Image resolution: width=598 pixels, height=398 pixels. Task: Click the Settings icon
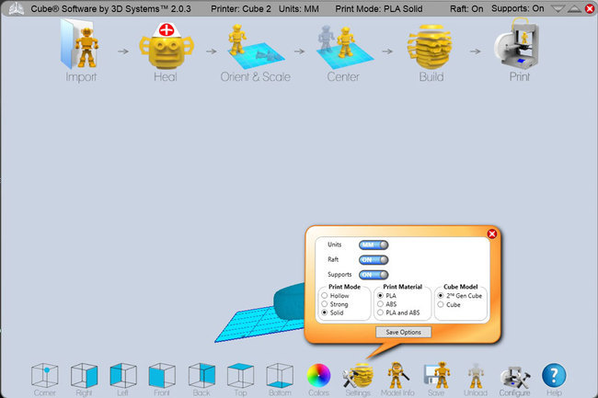point(358,375)
